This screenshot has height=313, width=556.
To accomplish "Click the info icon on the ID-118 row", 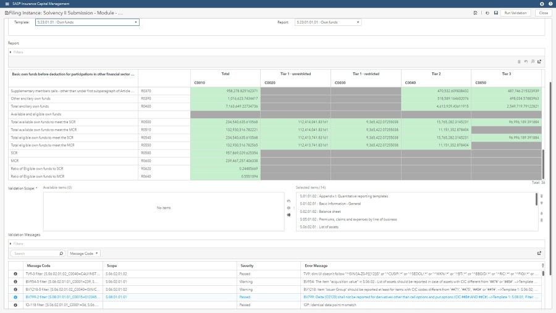I will (x=15, y=305).
